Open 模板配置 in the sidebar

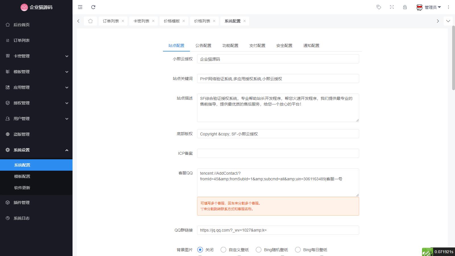click(22, 176)
